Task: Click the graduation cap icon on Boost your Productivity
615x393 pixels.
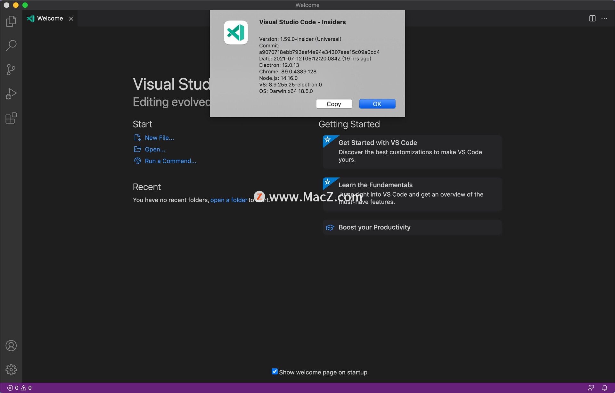Action: 330,227
